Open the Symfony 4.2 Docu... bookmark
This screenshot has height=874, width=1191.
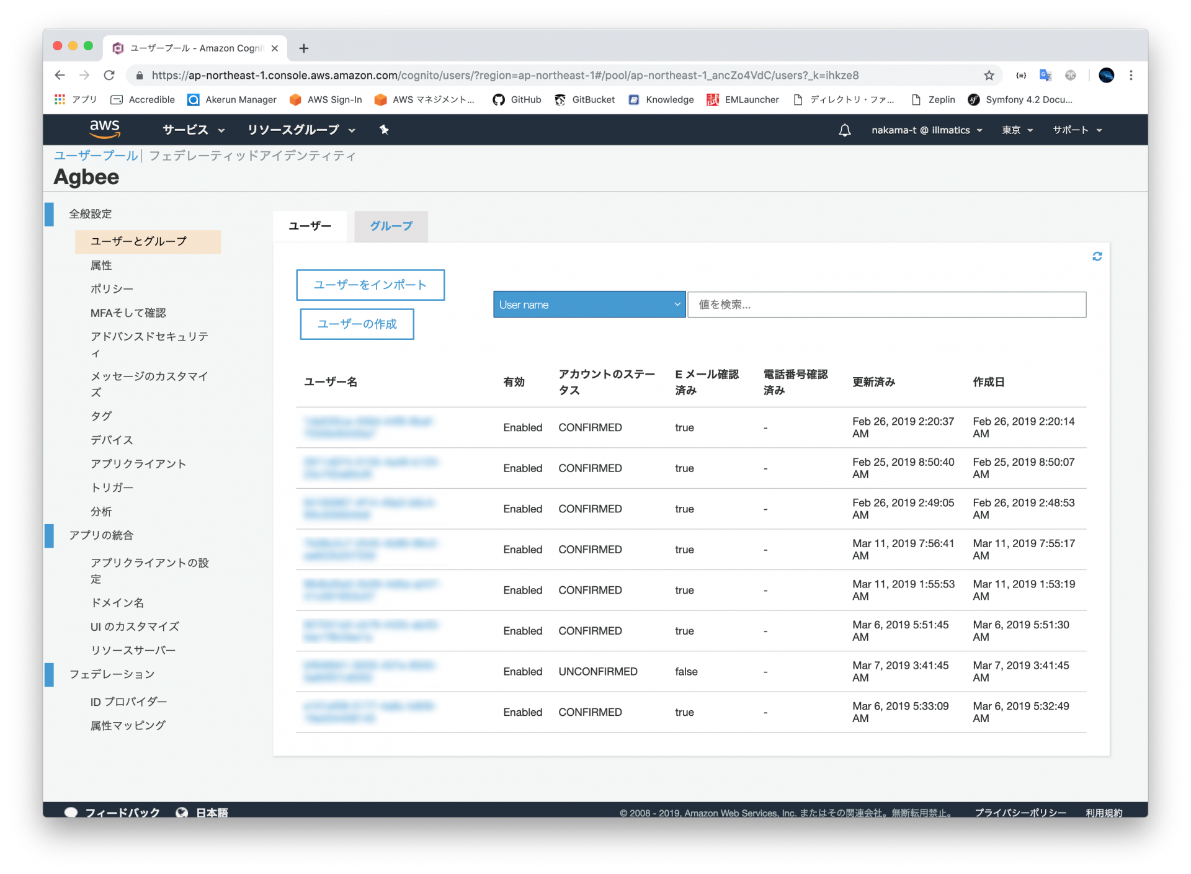pyautogui.click(x=1020, y=99)
